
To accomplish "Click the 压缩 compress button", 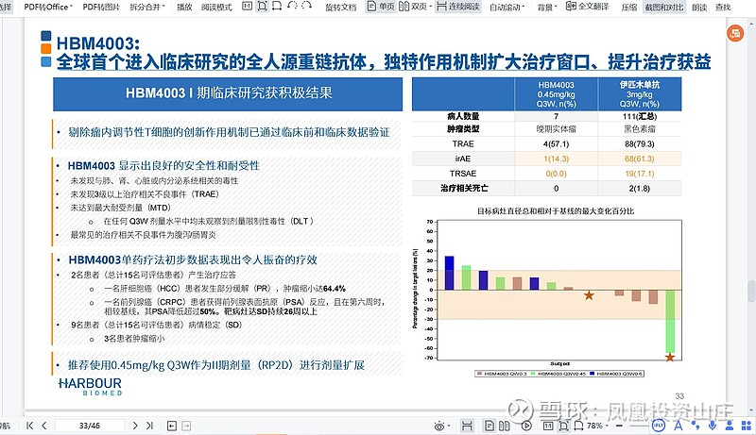I will 628,7.
